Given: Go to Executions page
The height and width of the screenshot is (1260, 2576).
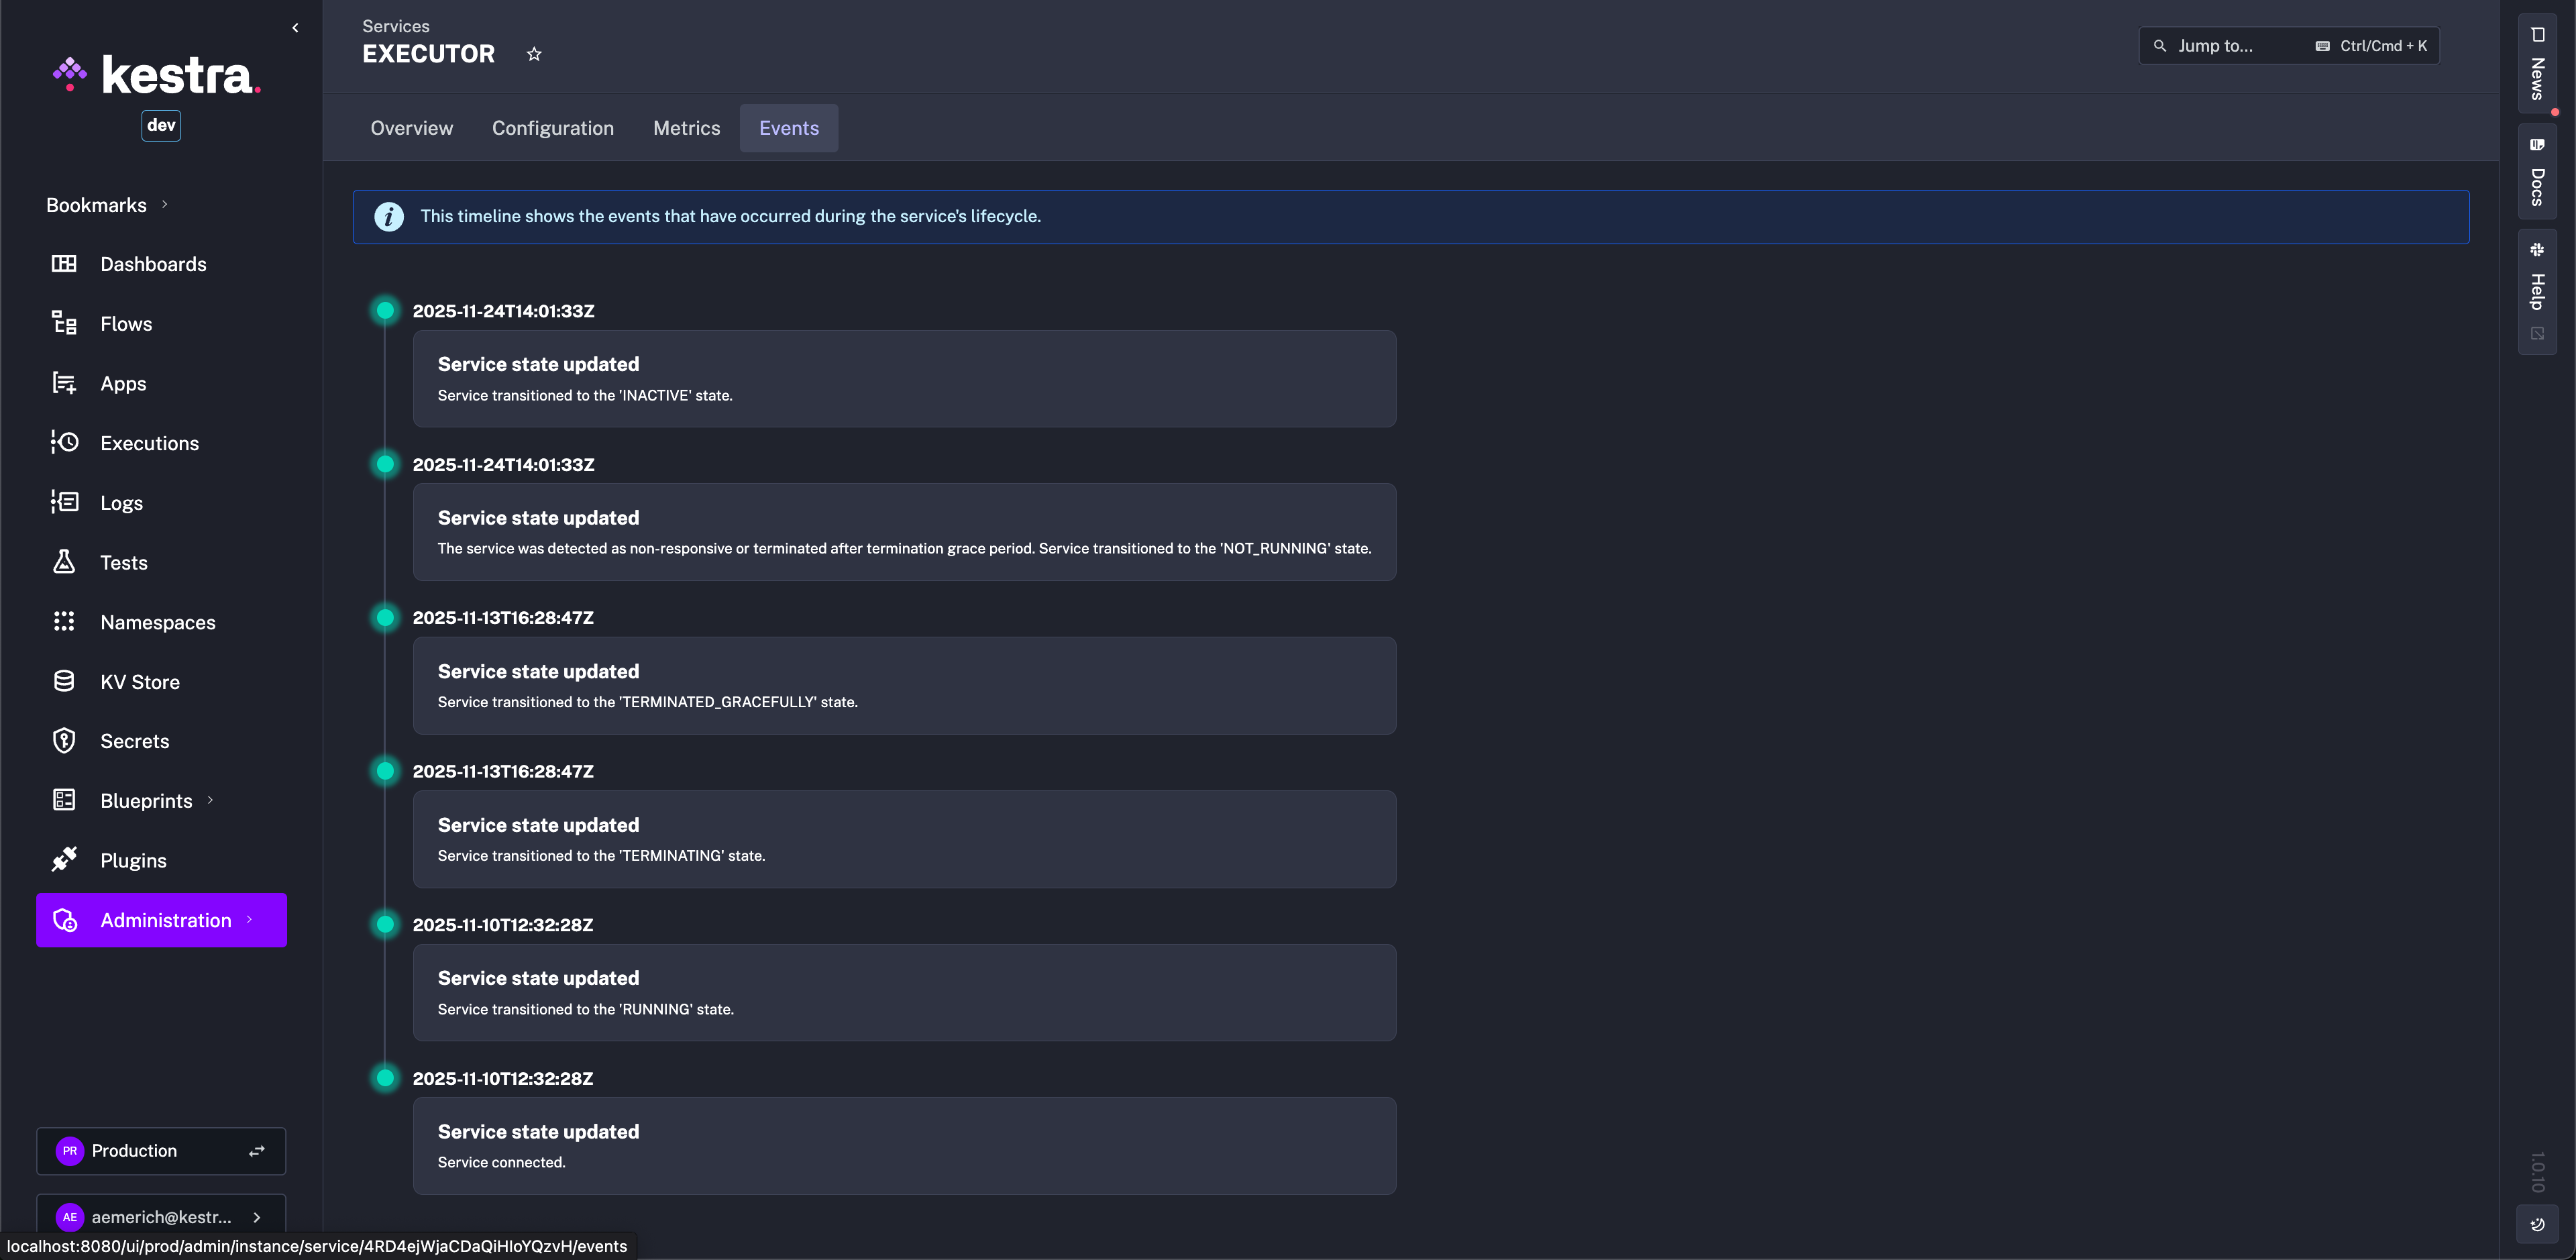Looking at the screenshot, I should [148, 443].
